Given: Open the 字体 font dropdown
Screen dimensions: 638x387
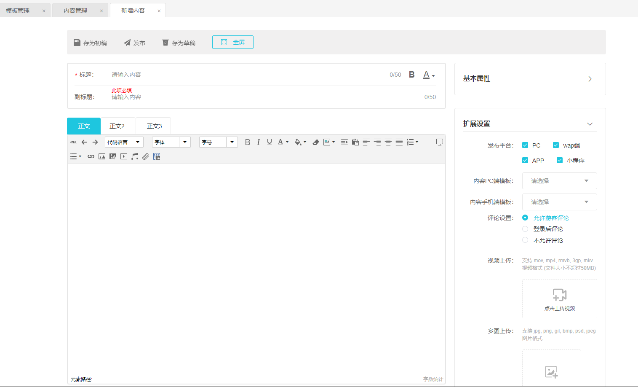Looking at the screenshot, I should click(x=171, y=142).
